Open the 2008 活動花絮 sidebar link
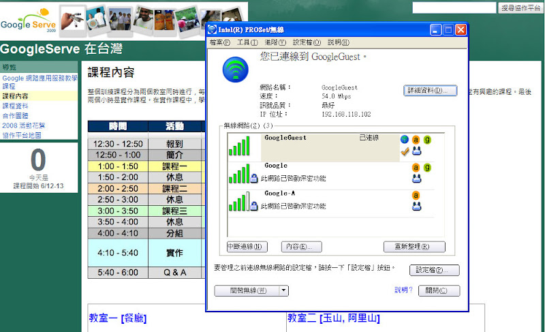 [x=24, y=125]
